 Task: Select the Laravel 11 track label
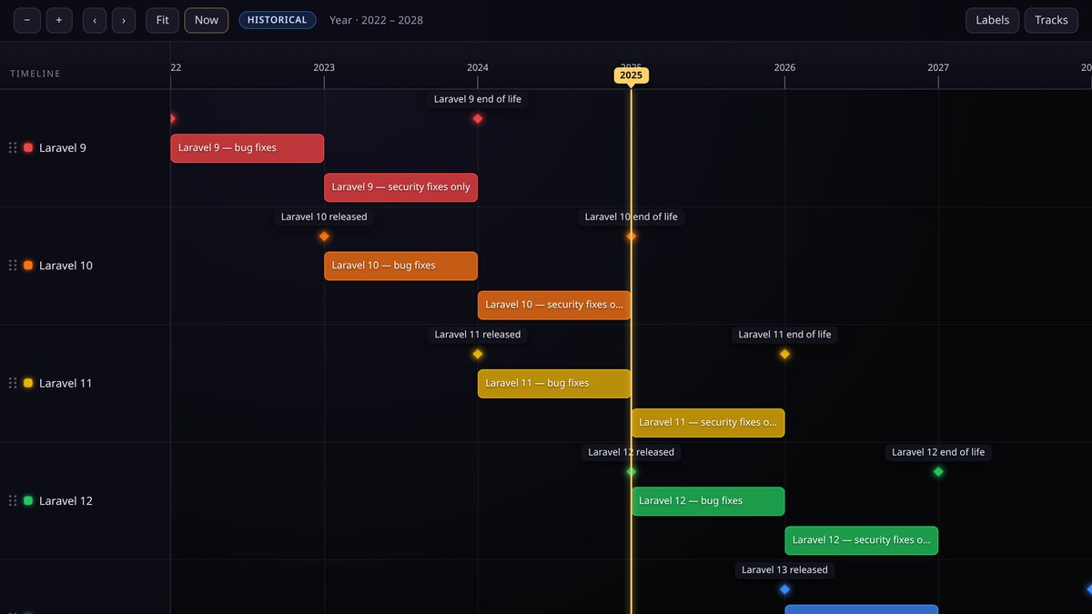click(x=66, y=383)
